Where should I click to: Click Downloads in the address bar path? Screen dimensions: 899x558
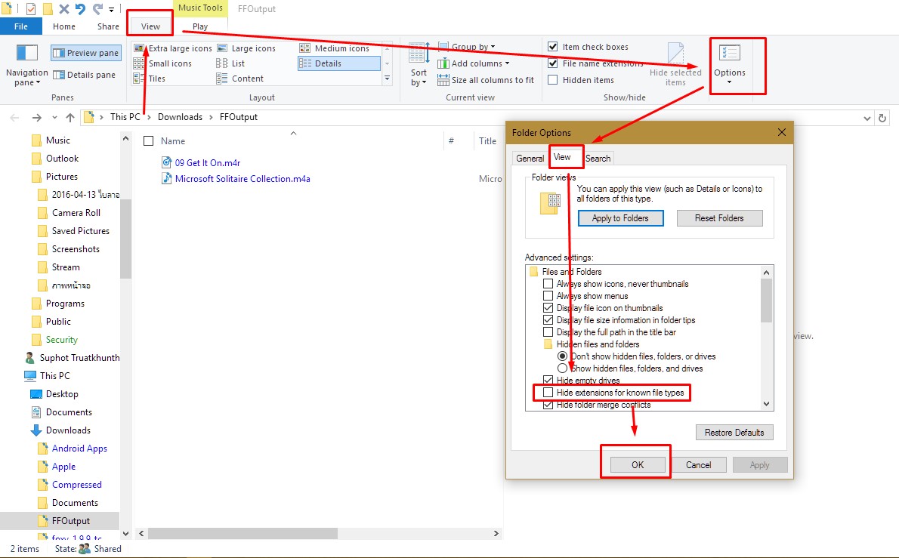[x=180, y=117]
